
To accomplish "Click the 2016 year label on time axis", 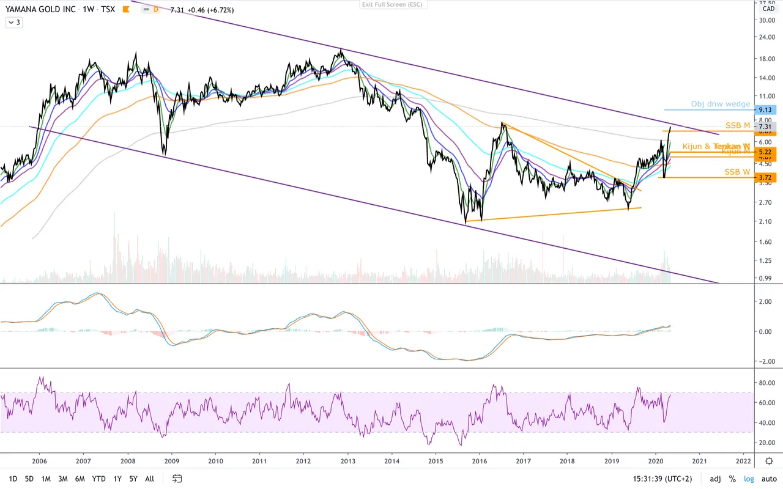I will pyautogui.click(x=480, y=461).
